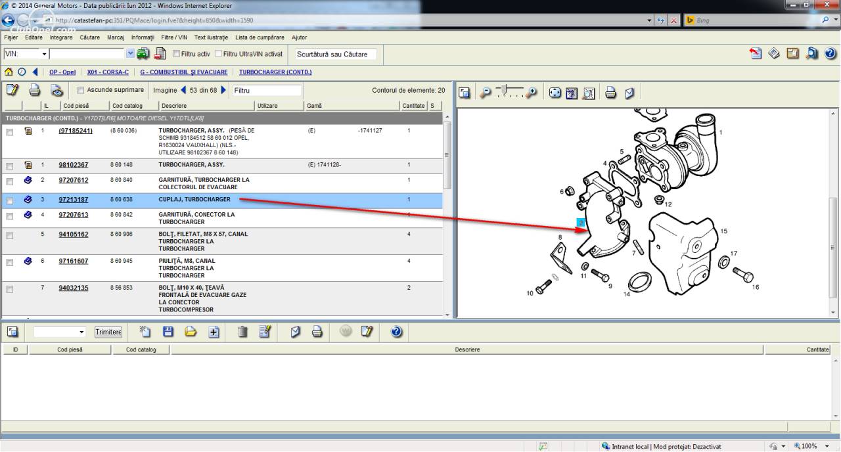Image resolution: width=841 pixels, height=452 pixels.
Task: Check the box for part 94105162
Action: click(x=9, y=235)
